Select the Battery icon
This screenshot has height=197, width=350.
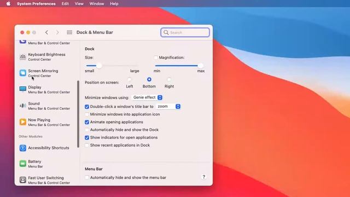coord(23,164)
